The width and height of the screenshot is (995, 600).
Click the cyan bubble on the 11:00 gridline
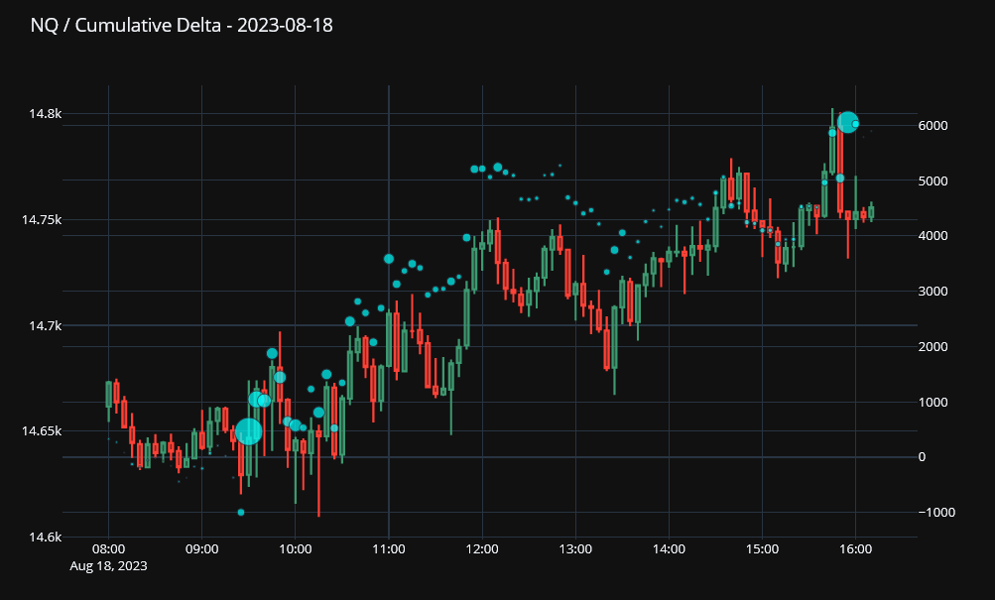click(x=389, y=259)
